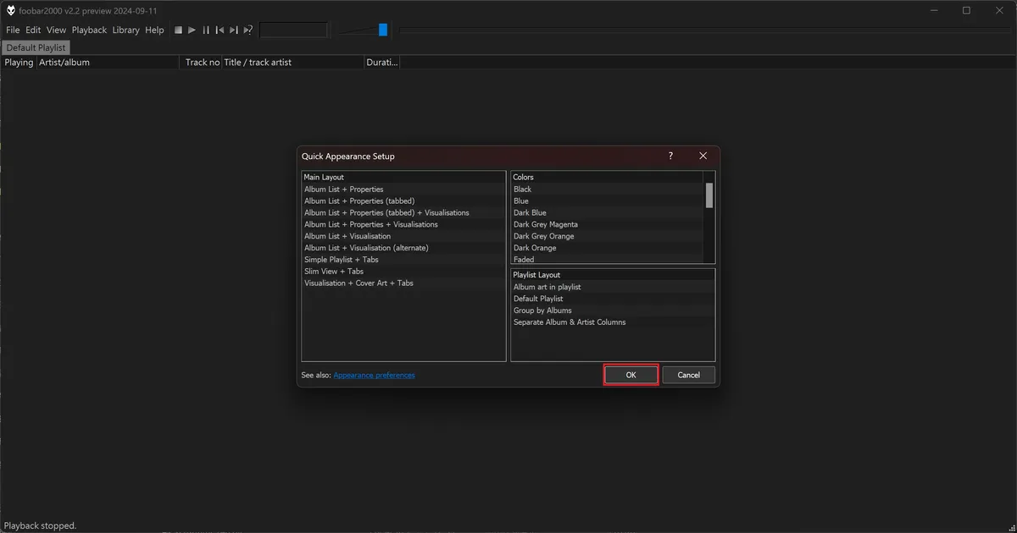1017x533 pixels.
Task: Click the Stop playback button
Action: [179, 30]
